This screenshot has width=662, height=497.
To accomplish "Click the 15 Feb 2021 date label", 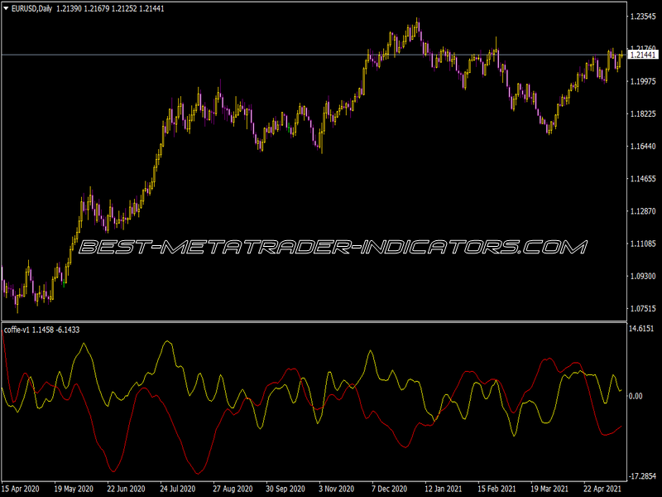I will coord(496,489).
